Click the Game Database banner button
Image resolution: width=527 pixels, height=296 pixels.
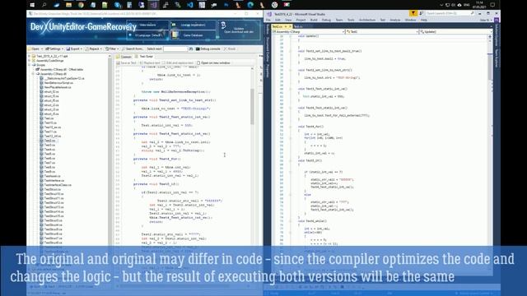tap(193, 35)
